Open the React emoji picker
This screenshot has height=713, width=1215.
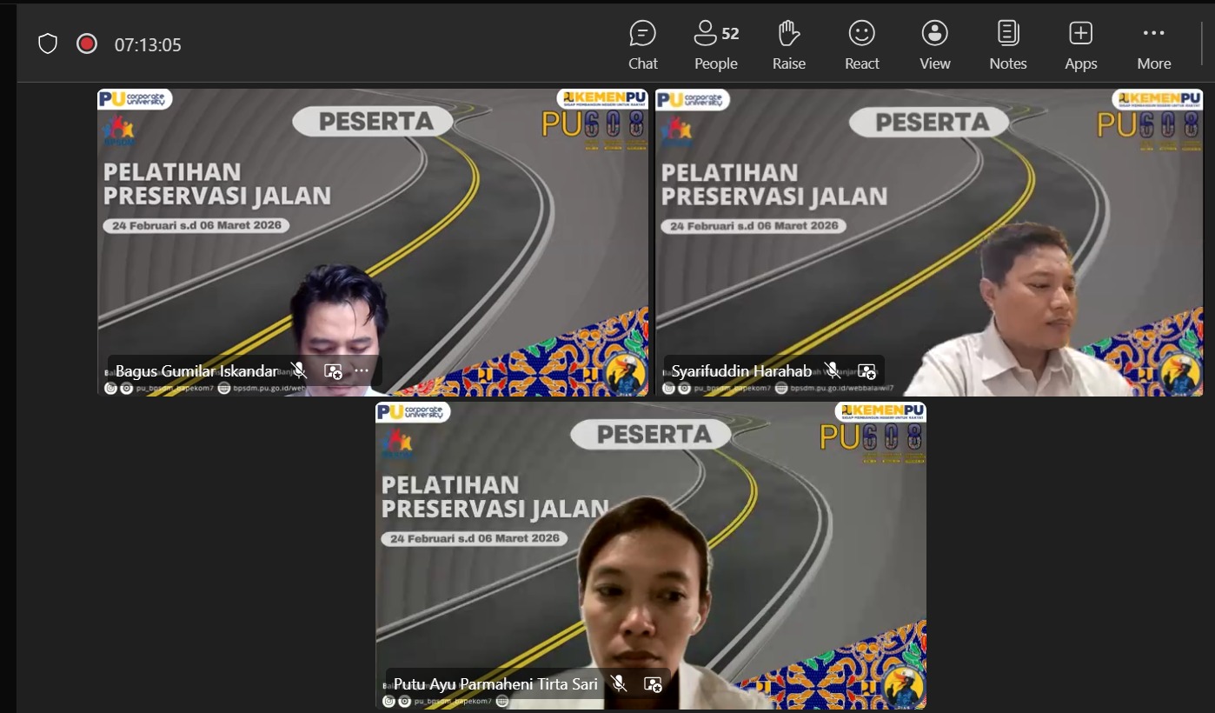click(x=861, y=45)
